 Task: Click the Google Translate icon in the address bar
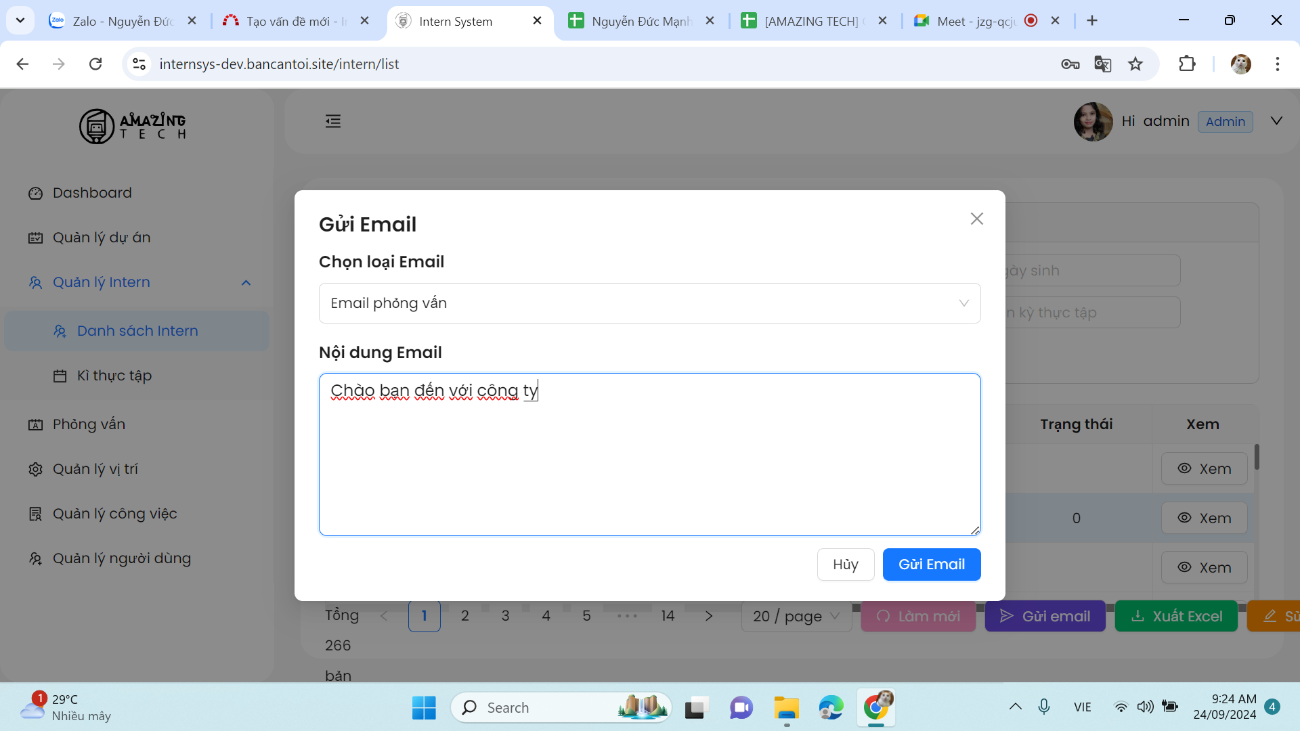pos(1102,64)
